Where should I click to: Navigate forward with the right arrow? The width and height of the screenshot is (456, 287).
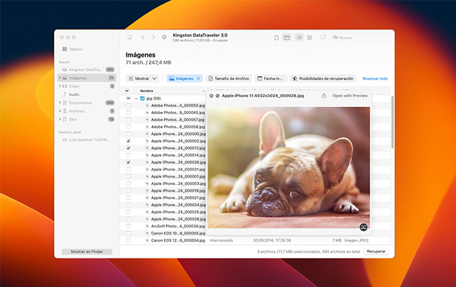click(x=153, y=37)
